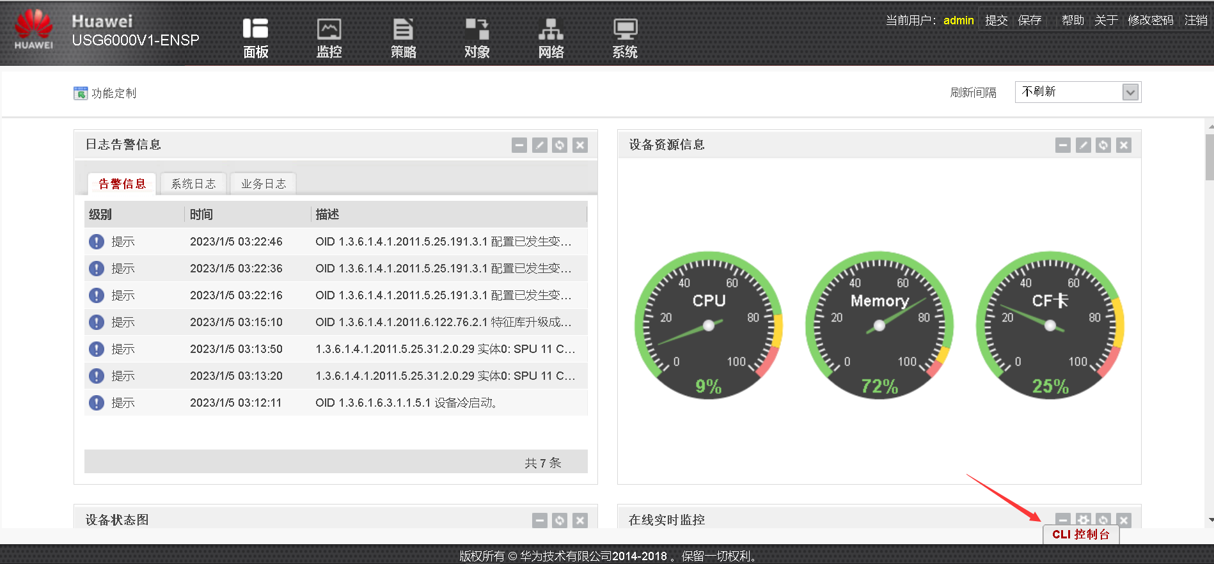
Task: Open the 面板 dashboard section
Action: click(255, 38)
